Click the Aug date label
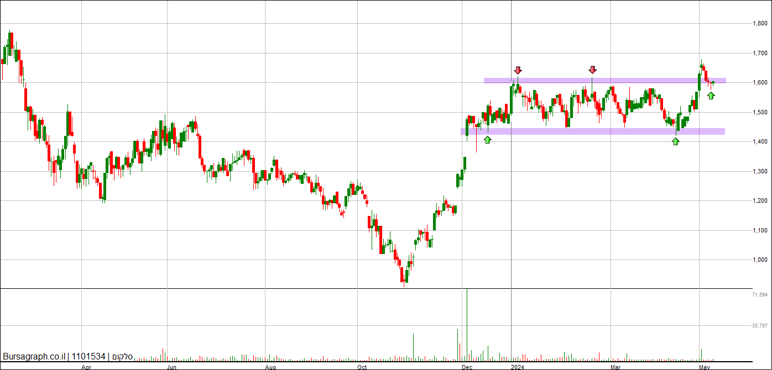Screen dimensions: 772x370 point(270,367)
